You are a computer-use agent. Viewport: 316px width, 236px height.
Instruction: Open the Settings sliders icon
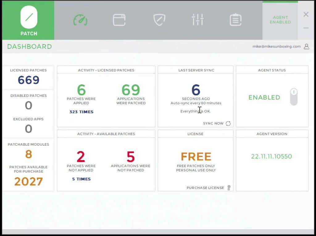point(197,20)
